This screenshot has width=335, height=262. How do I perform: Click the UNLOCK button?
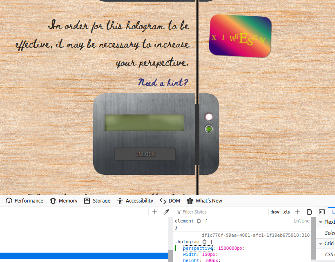(x=145, y=154)
